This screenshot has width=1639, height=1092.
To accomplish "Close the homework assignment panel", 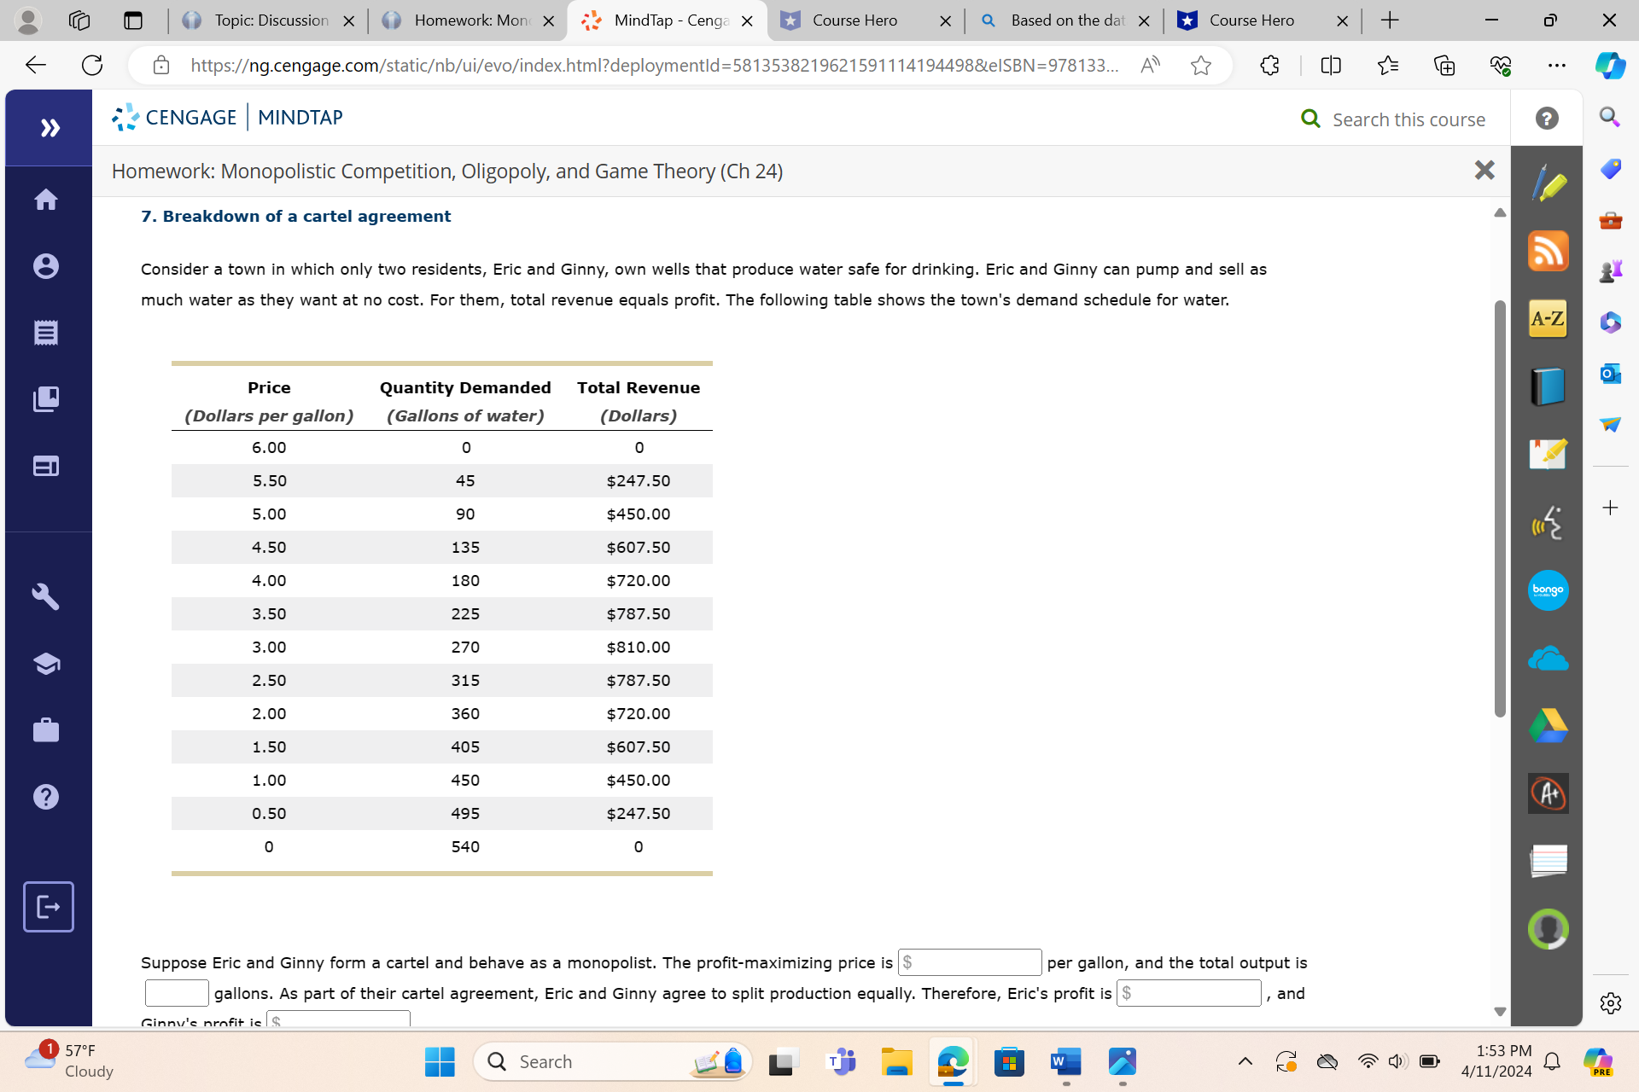I will click(1484, 170).
